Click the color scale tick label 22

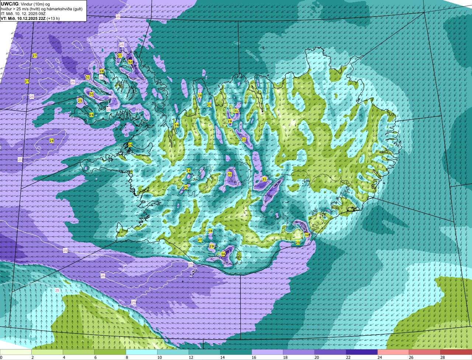(348, 357)
